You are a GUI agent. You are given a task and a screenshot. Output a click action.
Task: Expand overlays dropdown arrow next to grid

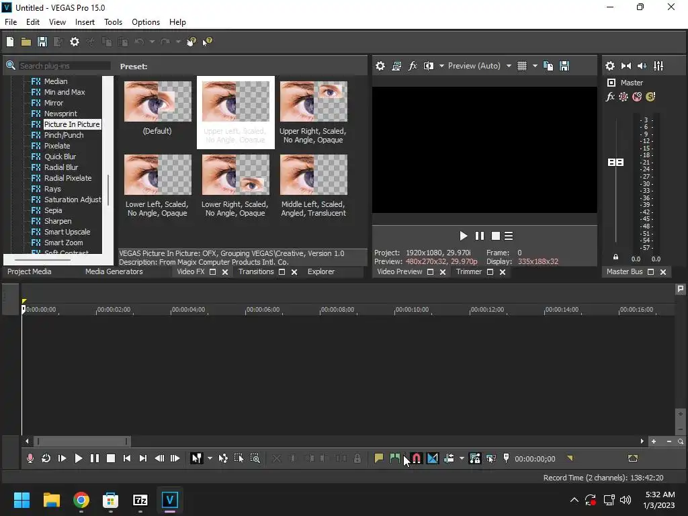pos(535,66)
